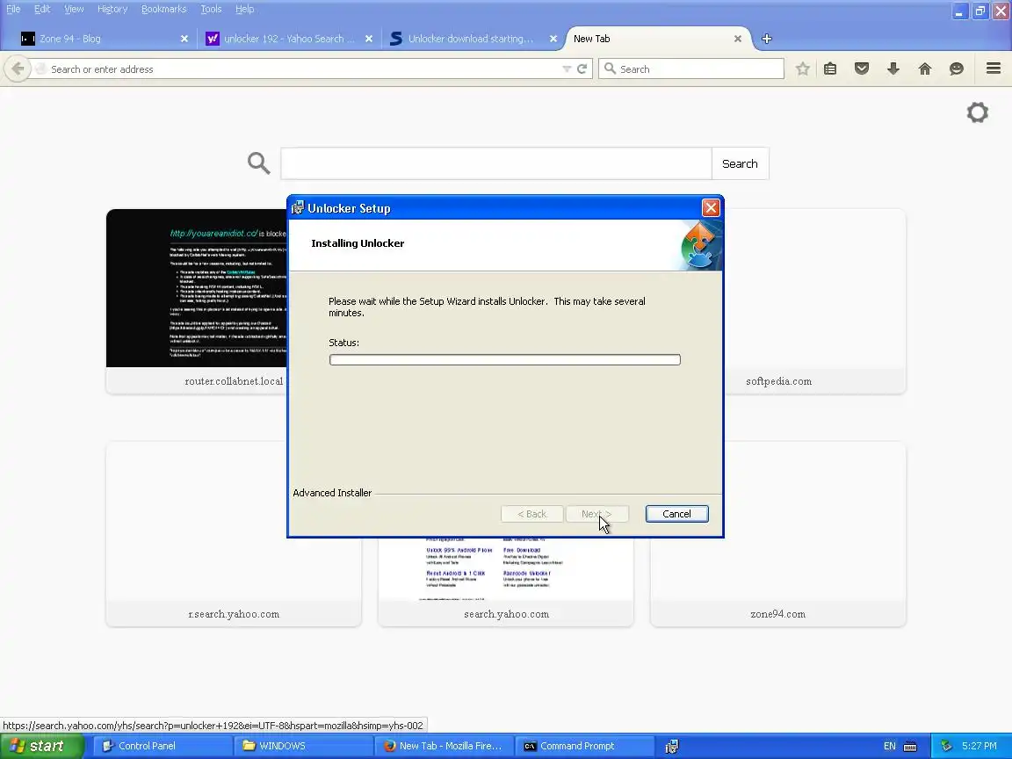Add a new tab with plus icon
Viewport: 1012px width, 759px height.
(767, 39)
